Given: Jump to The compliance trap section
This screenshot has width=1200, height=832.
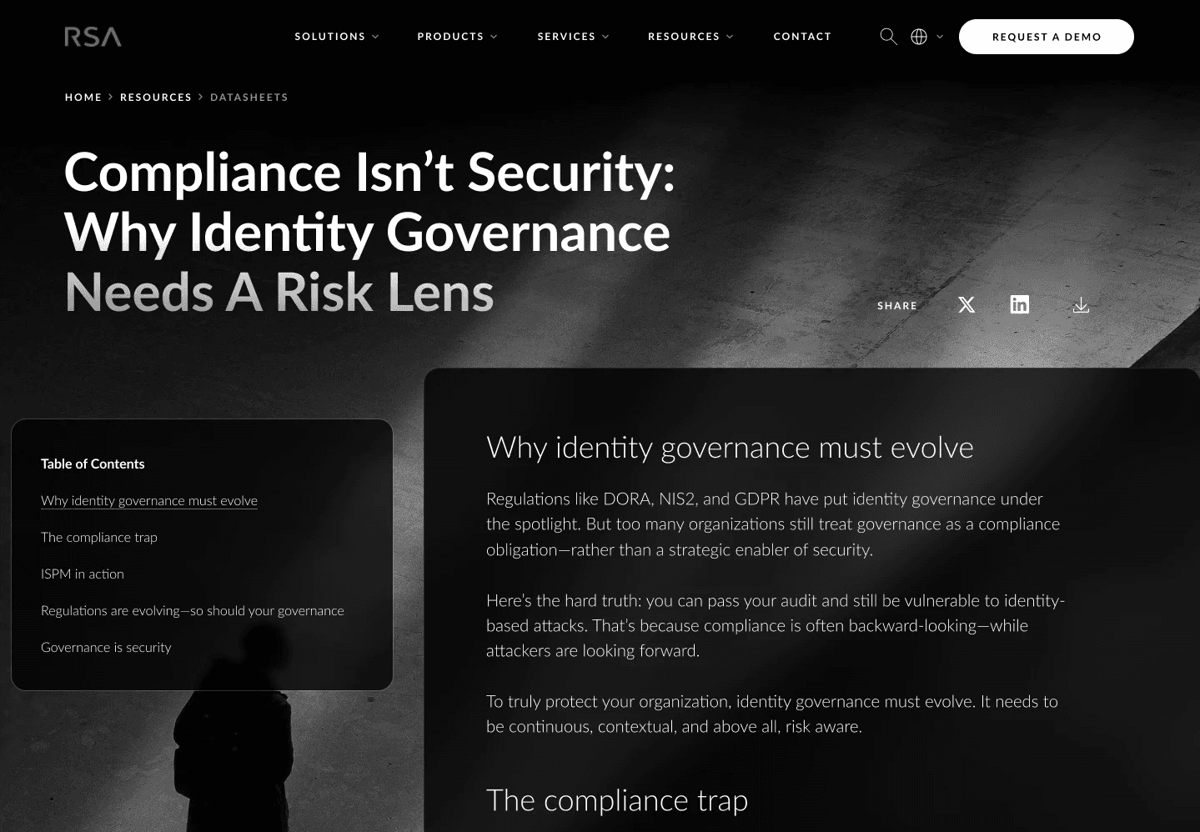Looking at the screenshot, I should [99, 538].
